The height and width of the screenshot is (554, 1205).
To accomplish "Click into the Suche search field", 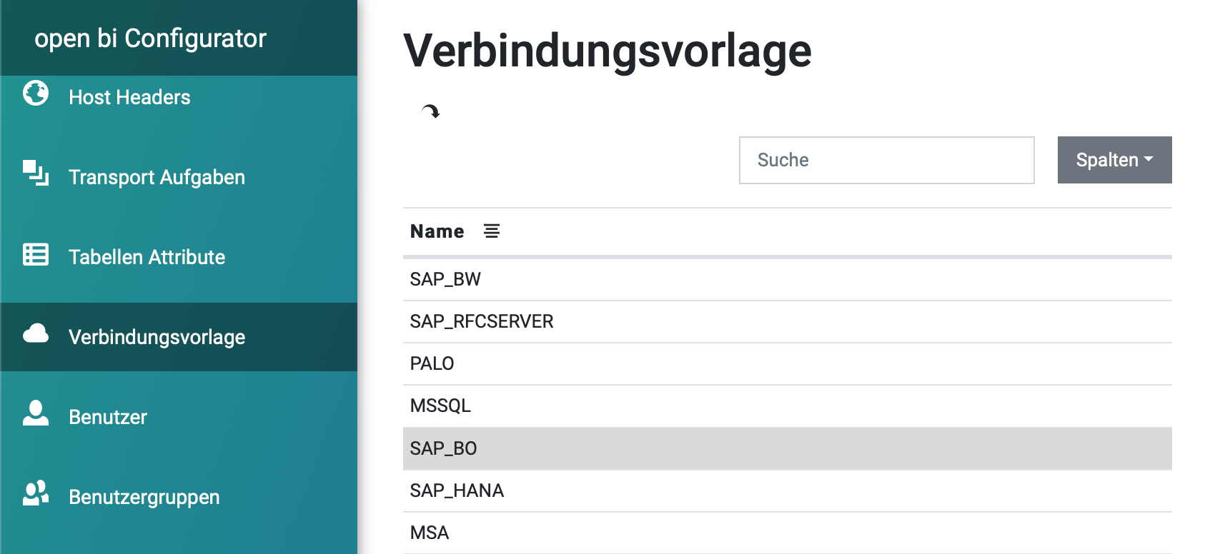I will 886,160.
